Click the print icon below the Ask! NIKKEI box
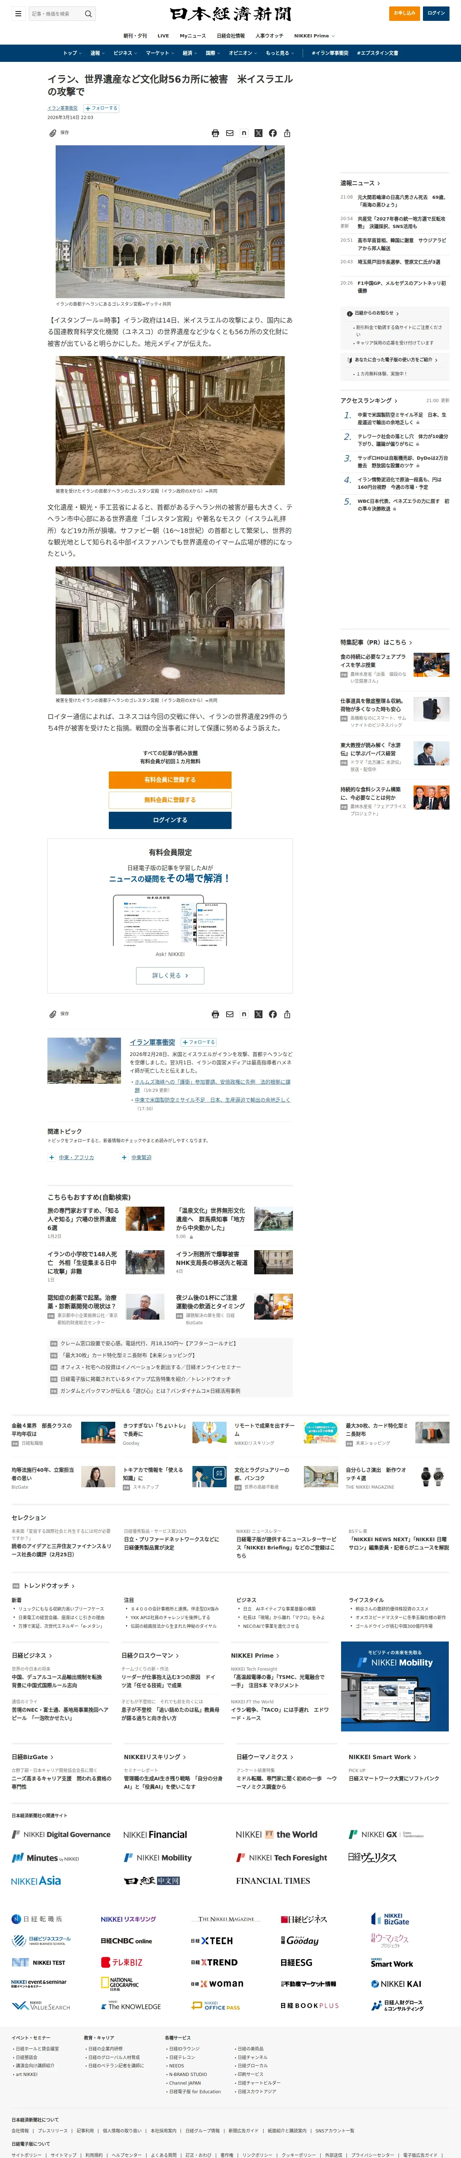461x2158 pixels. pos(215,1015)
